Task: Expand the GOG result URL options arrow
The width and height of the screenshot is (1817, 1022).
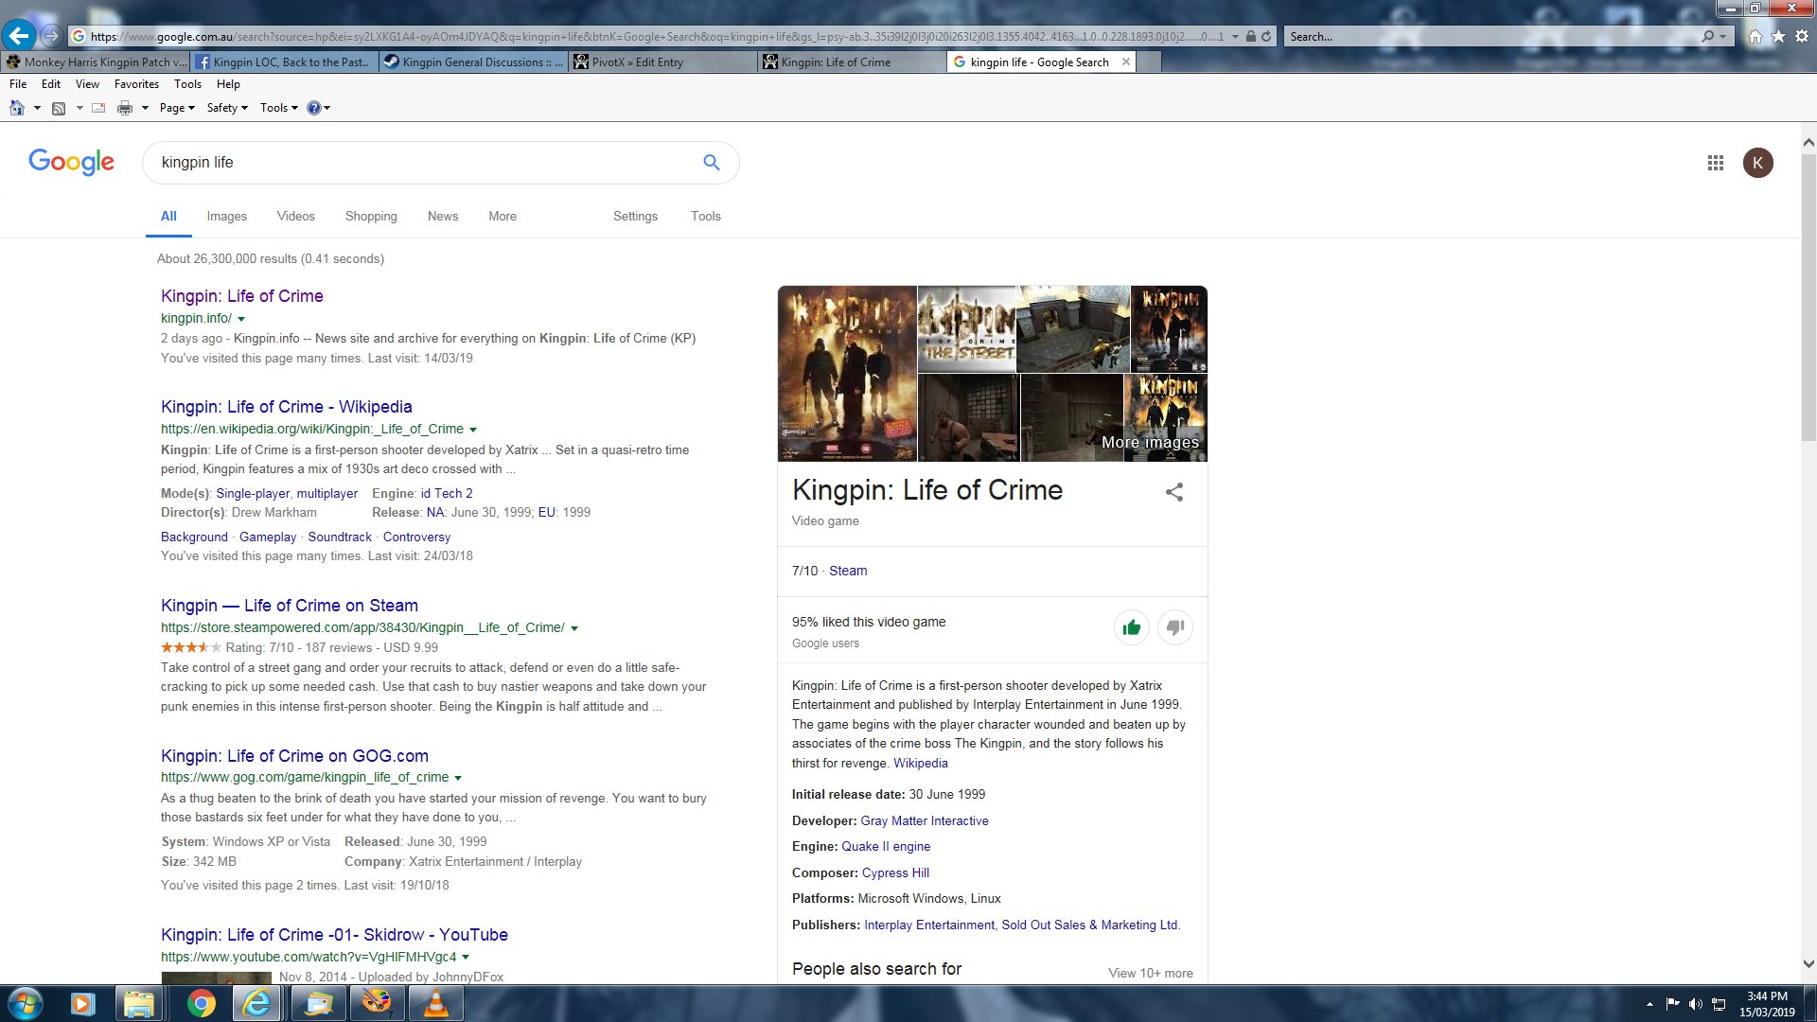Action: (x=458, y=778)
